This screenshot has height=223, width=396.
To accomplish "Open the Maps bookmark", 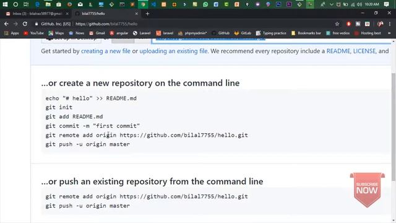I will click(56, 33).
